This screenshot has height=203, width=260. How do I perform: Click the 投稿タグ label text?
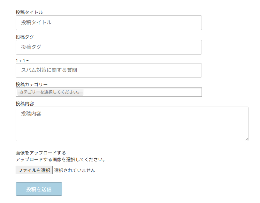[x=25, y=37]
